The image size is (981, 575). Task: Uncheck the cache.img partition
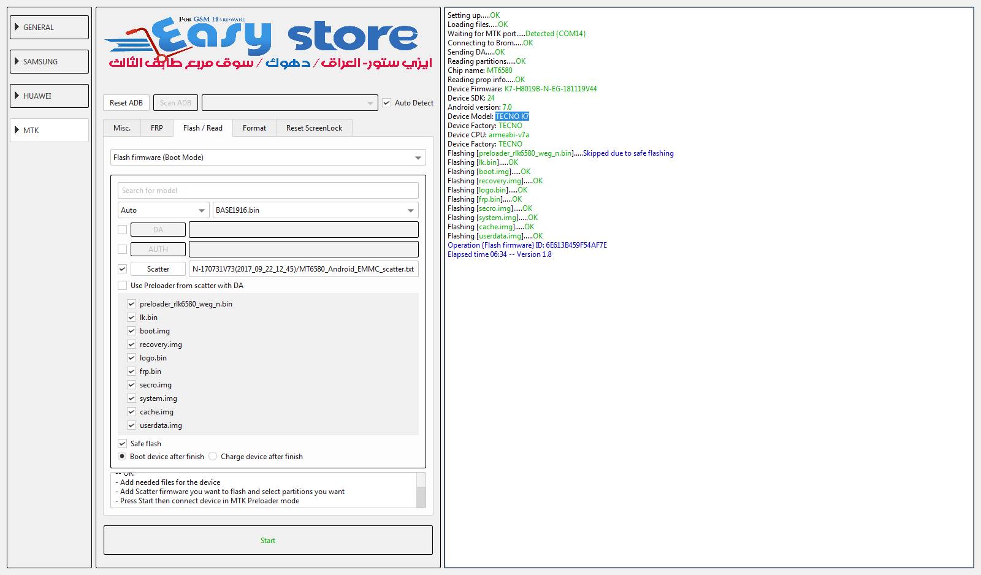coord(131,412)
